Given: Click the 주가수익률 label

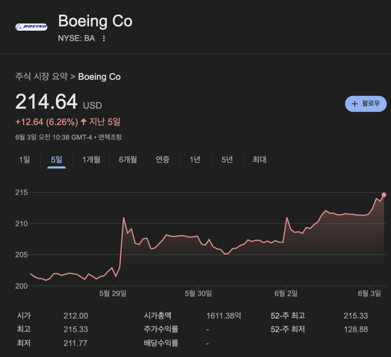Looking at the screenshot, I should 161,329.
